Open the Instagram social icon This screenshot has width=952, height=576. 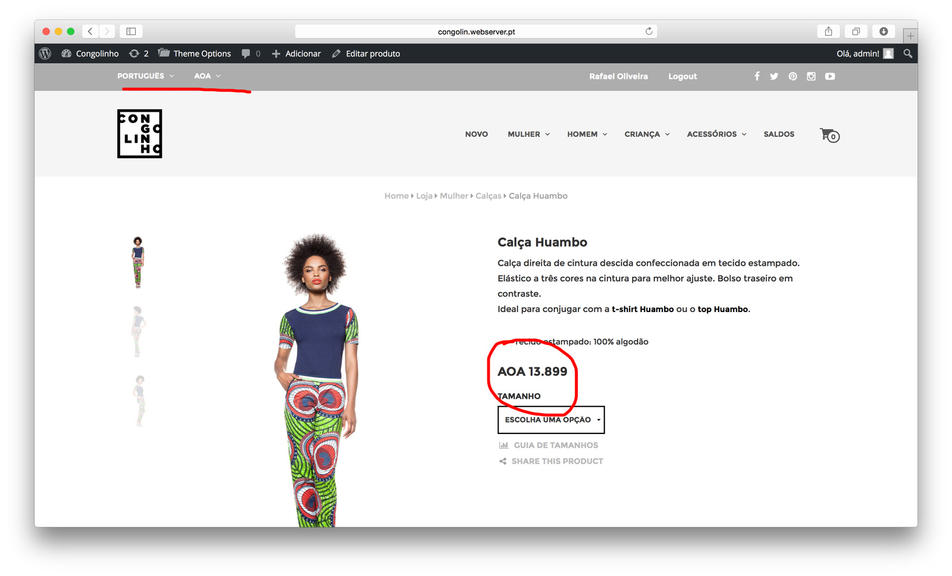811,76
